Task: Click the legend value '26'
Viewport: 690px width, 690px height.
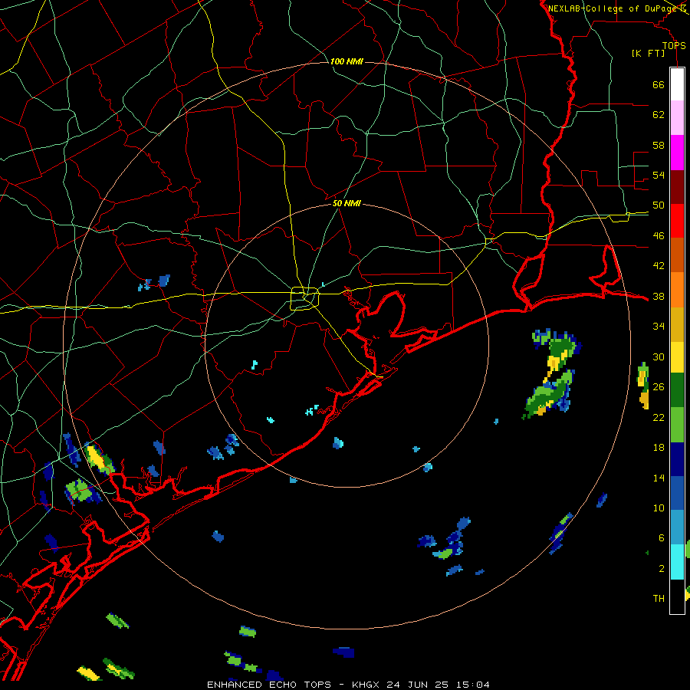Action: tap(659, 387)
